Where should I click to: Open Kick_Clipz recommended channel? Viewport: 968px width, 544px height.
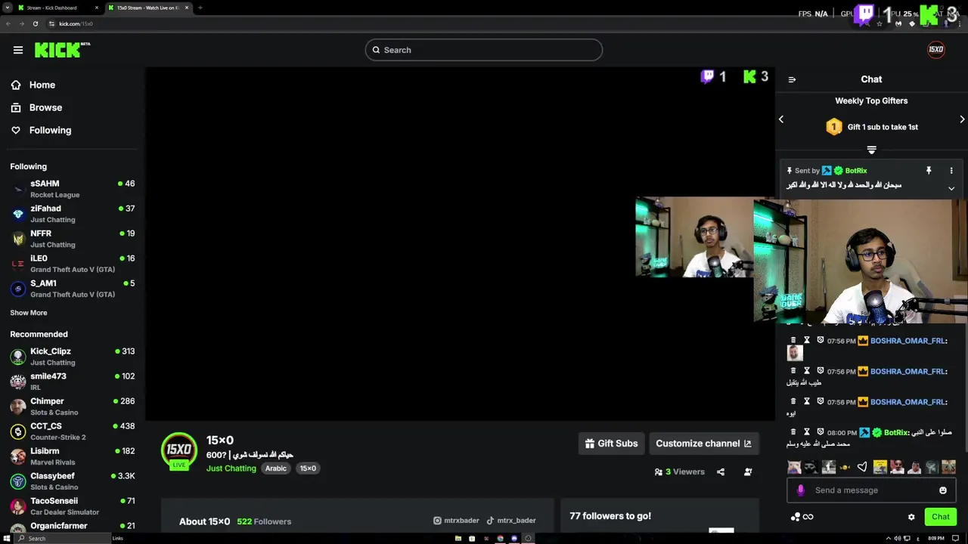coord(73,357)
